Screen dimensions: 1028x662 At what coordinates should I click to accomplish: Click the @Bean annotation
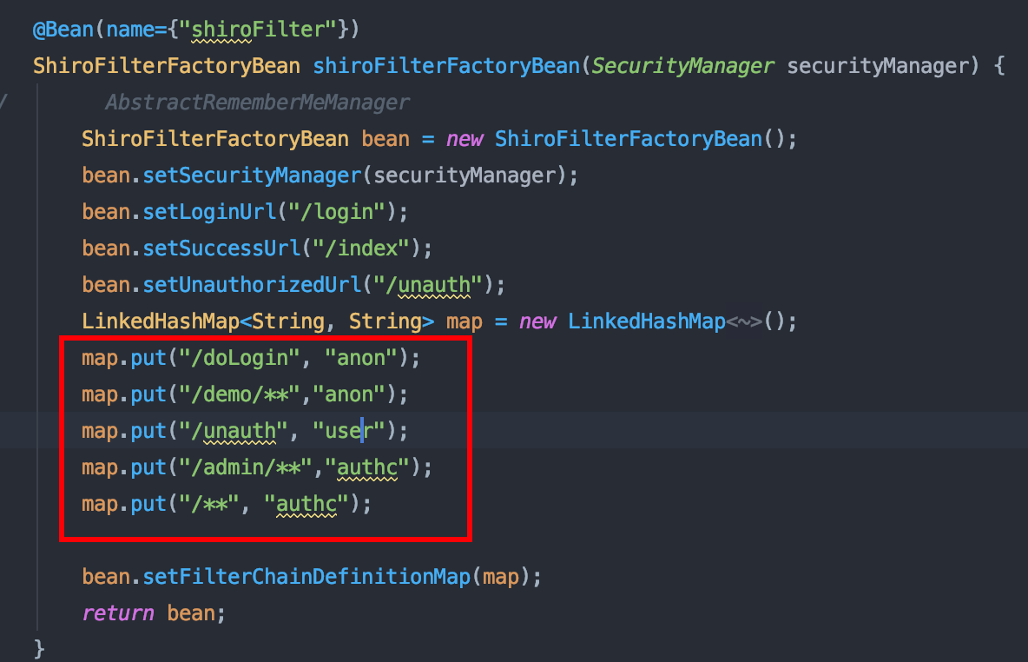coord(63,30)
